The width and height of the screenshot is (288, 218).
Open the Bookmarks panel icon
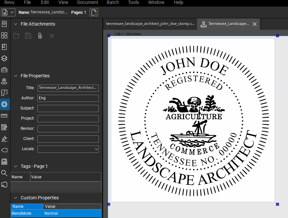(x=4, y=47)
